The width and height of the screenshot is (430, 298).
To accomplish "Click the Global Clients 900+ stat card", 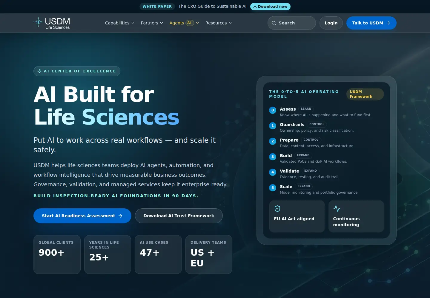I will [57, 254].
